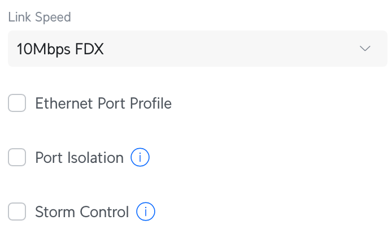The height and width of the screenshot is (233, 392).
Task: Click the Port Isolation label text
Action: tap(79, 158)
